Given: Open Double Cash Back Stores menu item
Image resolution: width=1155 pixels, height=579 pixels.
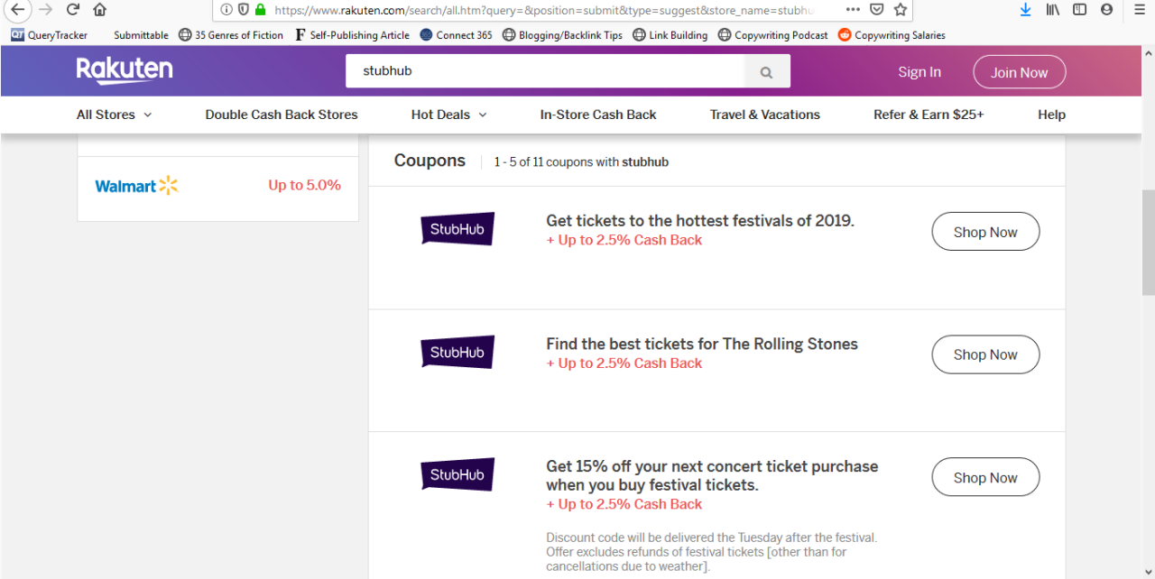Looking at the screenshot, I should [x=282, y=115].
